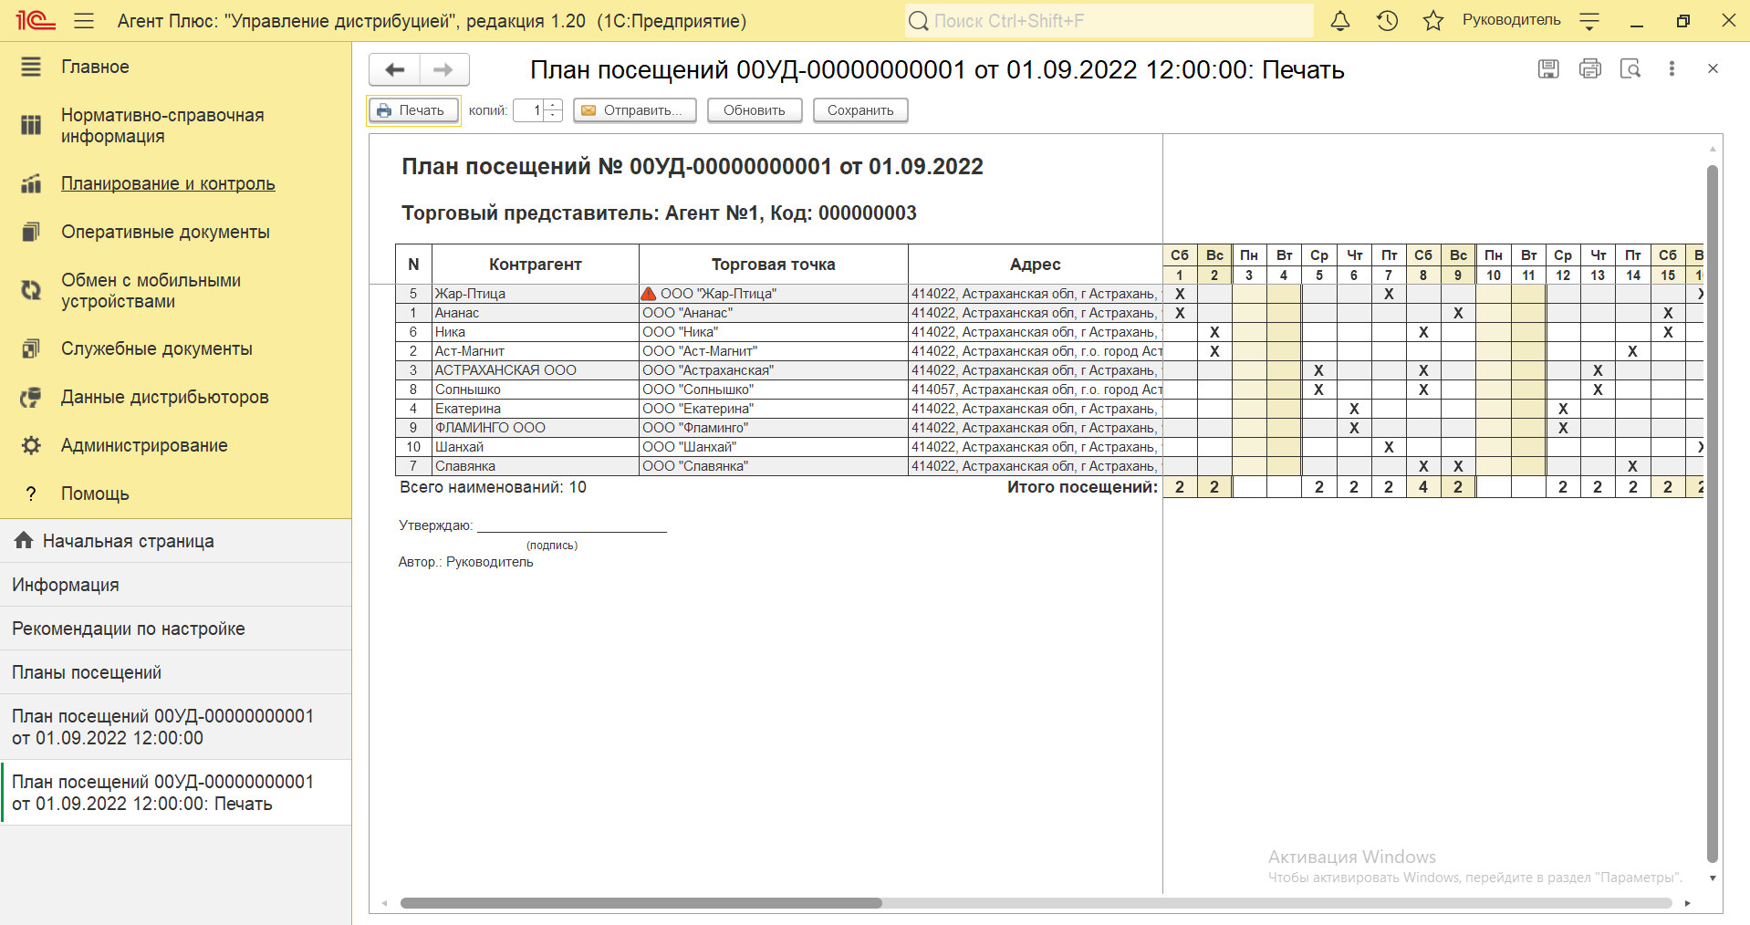Screen dimensions: 1750x925
Task: Click the copies count field
Action: pos(529,110)
